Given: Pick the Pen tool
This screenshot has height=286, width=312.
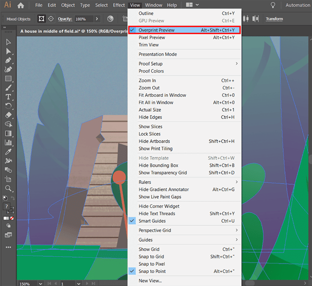Looking at the screenshot, I should pos(8,60).
